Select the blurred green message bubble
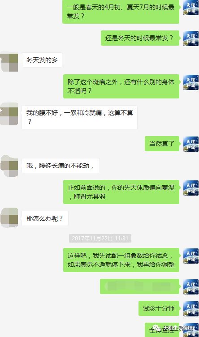 tap(140, 286)
